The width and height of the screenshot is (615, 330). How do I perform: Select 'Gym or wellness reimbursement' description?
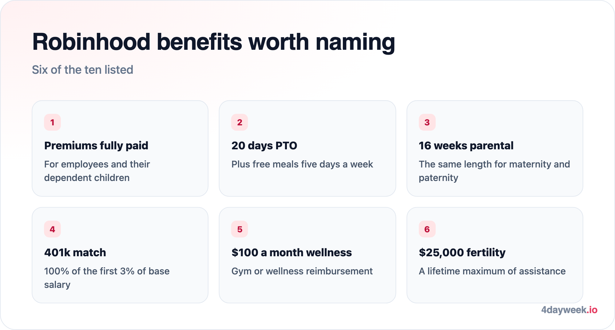coord(302,271)
